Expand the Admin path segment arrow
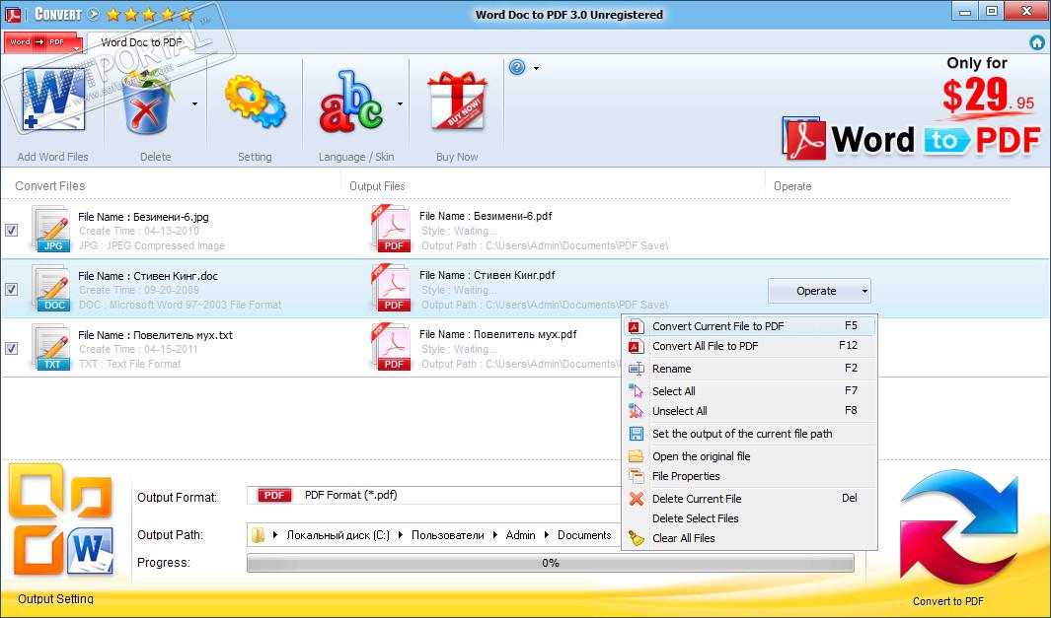The height and width of the screenshot is (618, 1051). coord(547,535)
